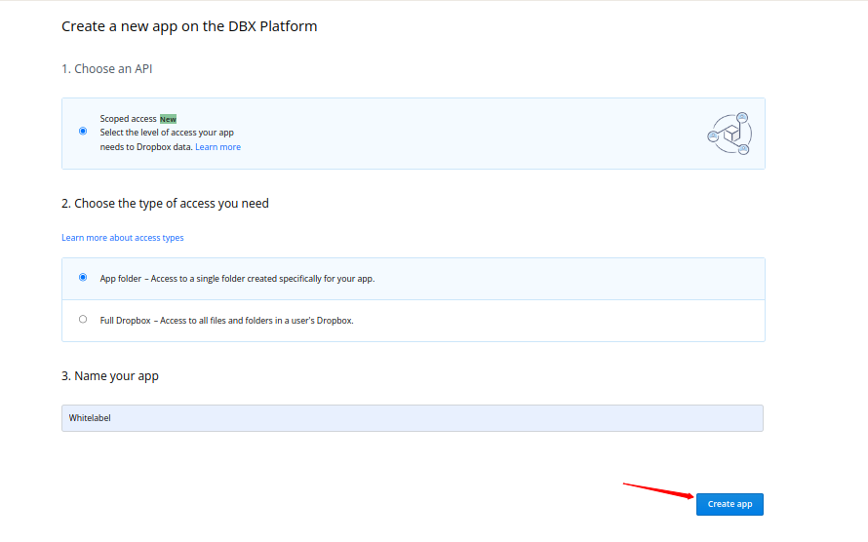Image resolution: width=868 pixels, height=542 pixels.
Task: Click the top user avatar in the illustration
Action: pyautogui.click(x=742, y=117)
